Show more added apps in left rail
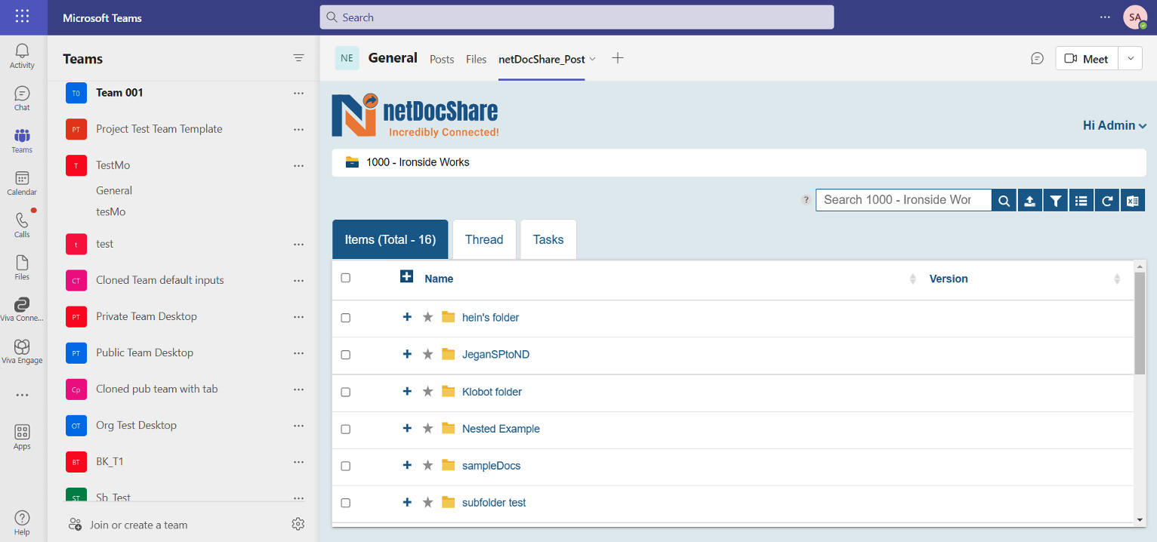 pyautogui.click(x=22, y=395)
